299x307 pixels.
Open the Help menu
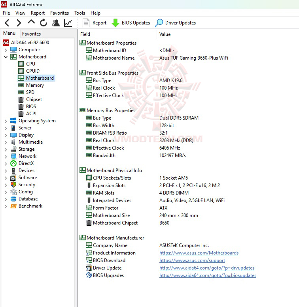click(95, 13)
